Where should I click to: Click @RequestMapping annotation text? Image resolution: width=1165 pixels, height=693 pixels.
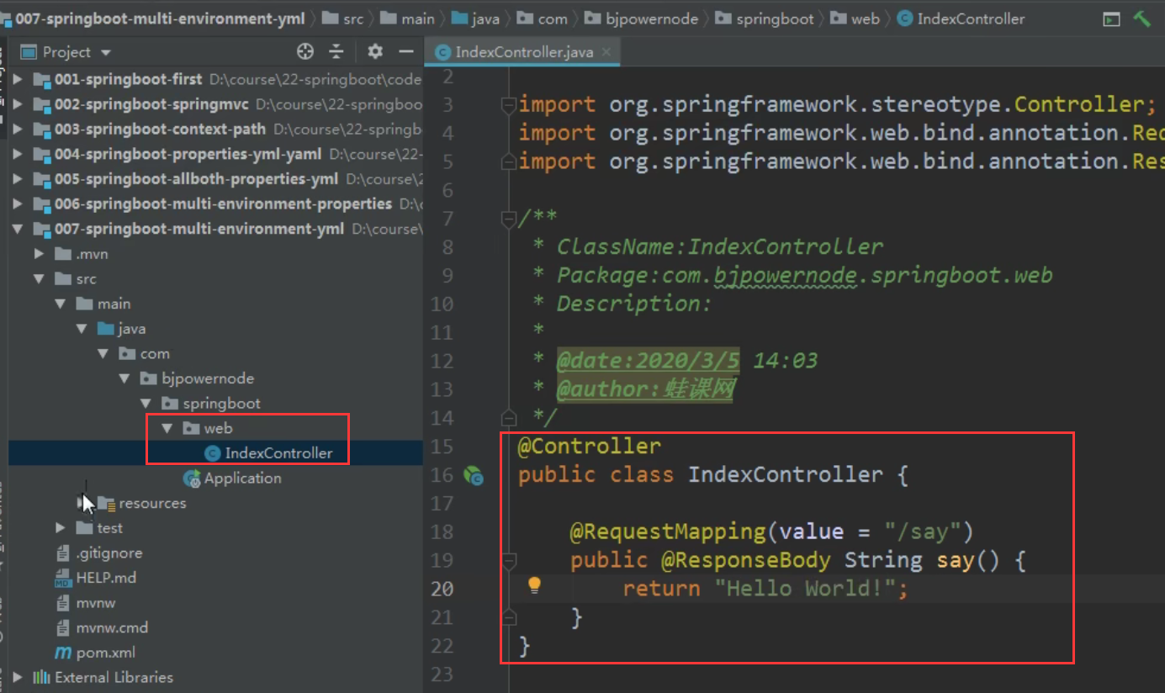point(668,532)
